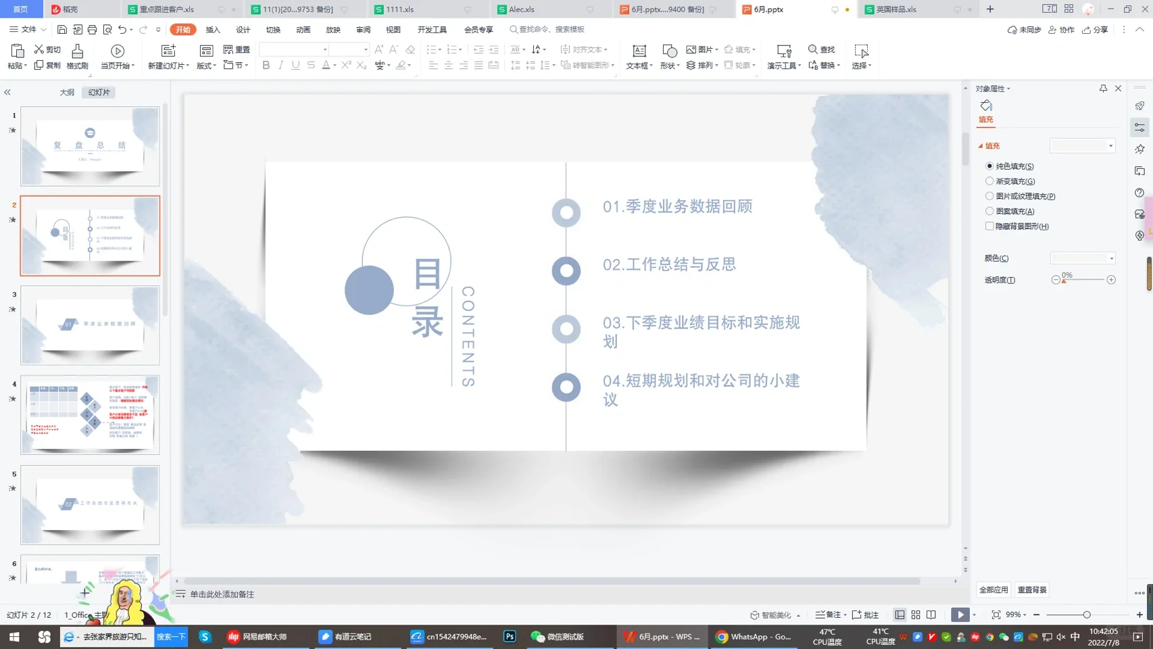1153x649 pixels.
Task: Switch to the Animation (动画) tab
Action: pos(303,30)
